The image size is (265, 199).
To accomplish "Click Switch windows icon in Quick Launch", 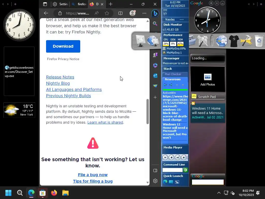I will point(177,182).
